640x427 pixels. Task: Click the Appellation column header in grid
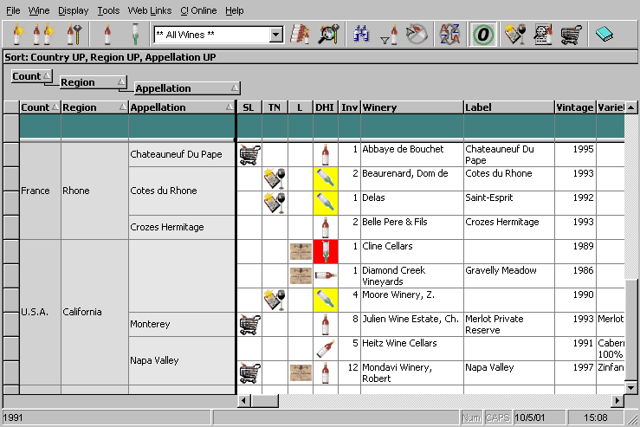(182, 107)
